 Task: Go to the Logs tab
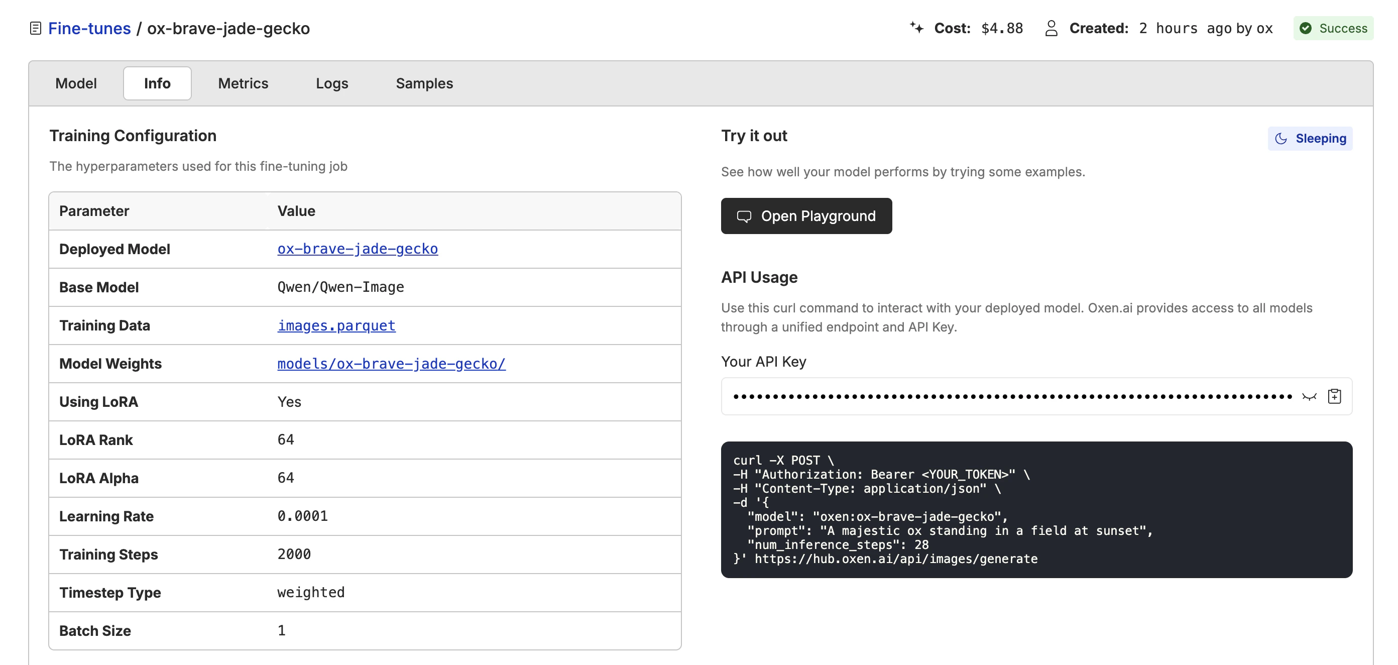pos(331,83)
